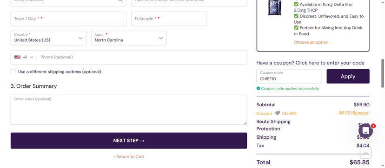Click the US flag icon in phone field
The width and height of the screenshot is (385, 168).
coord(17,57)
